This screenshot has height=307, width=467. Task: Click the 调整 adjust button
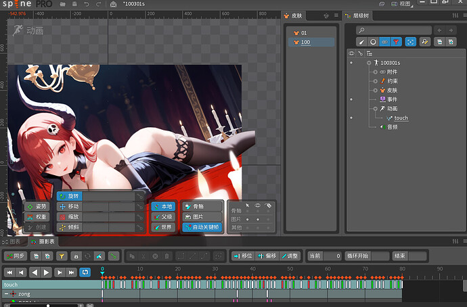coord(290,256)
